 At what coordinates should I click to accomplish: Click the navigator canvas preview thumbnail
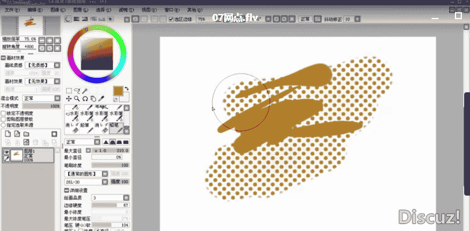[x=31, y=26]
